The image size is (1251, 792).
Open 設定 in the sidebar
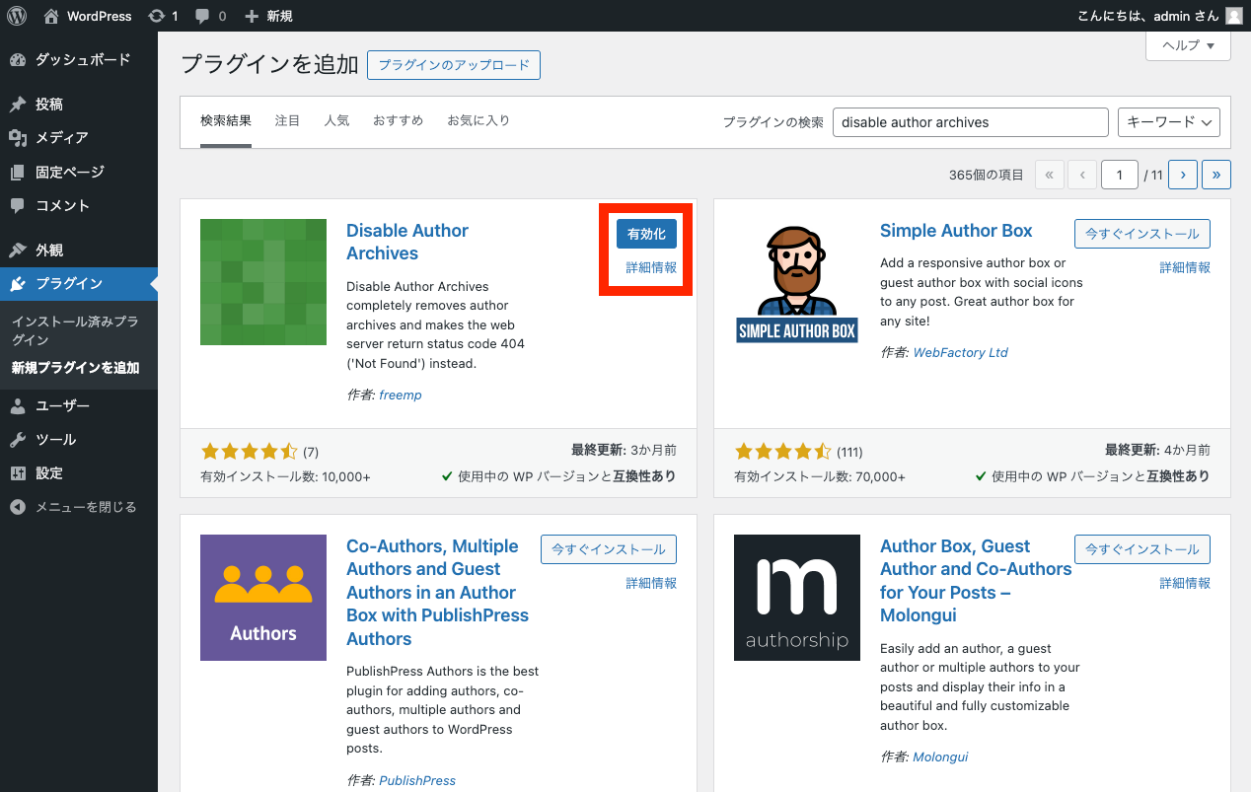point(79,473)
